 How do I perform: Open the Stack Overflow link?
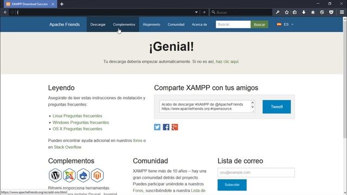click(x=67, y=147)
